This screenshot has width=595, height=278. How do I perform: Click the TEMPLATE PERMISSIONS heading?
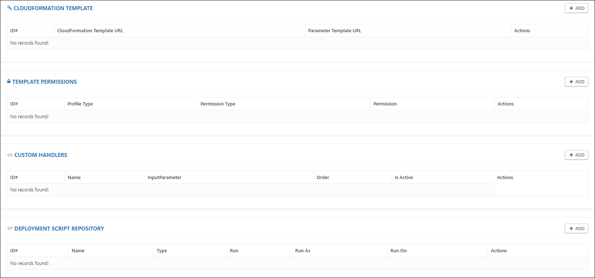click(x=45, y=82)
